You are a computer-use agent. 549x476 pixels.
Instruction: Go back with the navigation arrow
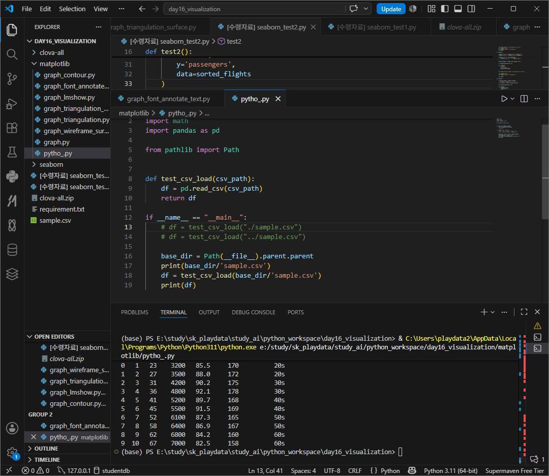142,9
